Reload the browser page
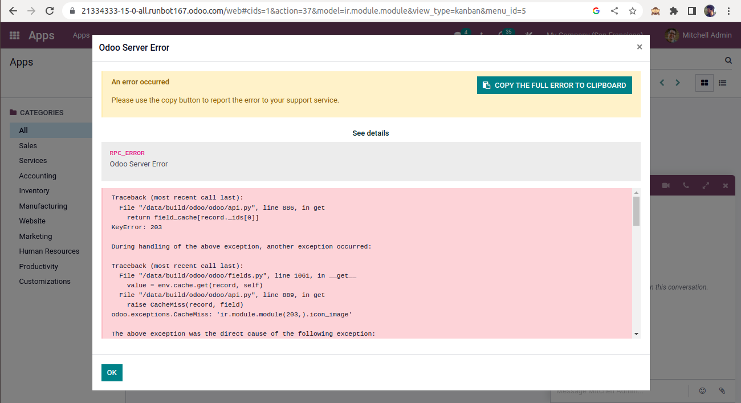741x403 pixels. point(50,11)
